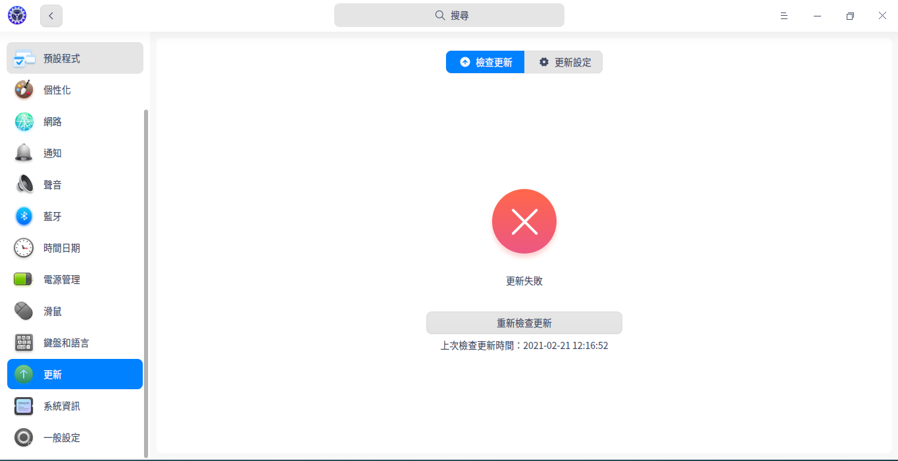Select 滑鼠 label in the sidebar
Viewport: 898px width, 461px height.
(53, 312)
